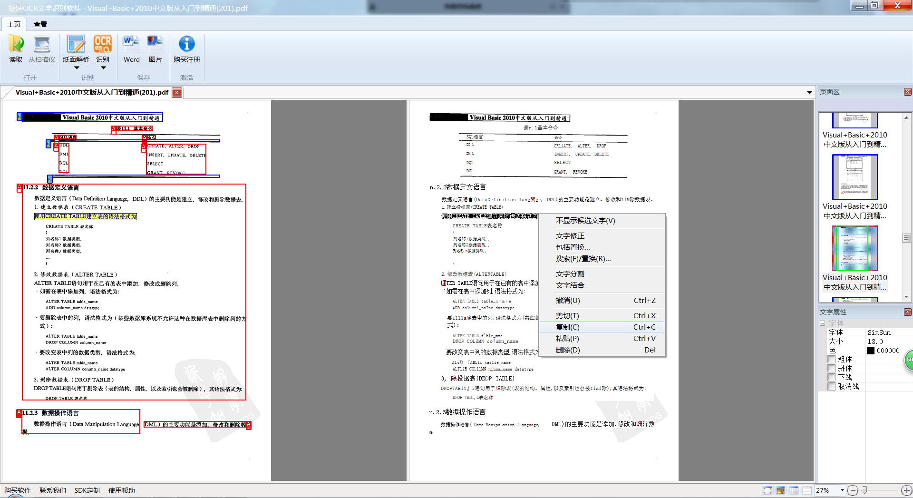
Task: Click the zoom in plus button
Action: coord(907,490)
